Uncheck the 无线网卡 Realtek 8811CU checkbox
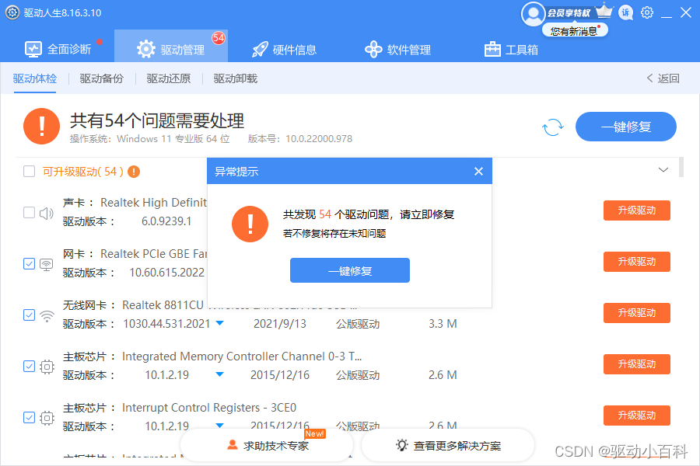The image size is (700, 466). point(29,315)
